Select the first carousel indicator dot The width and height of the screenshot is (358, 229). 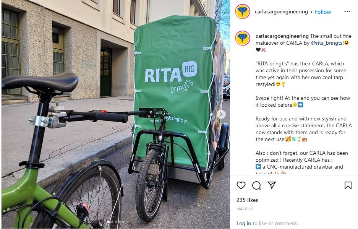point(108,222)
